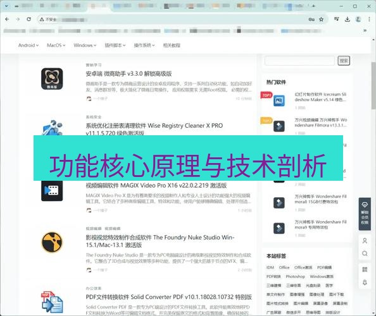Open the Solid Converter PDF icon
376x316 pixels.
(x=52, y=302)
